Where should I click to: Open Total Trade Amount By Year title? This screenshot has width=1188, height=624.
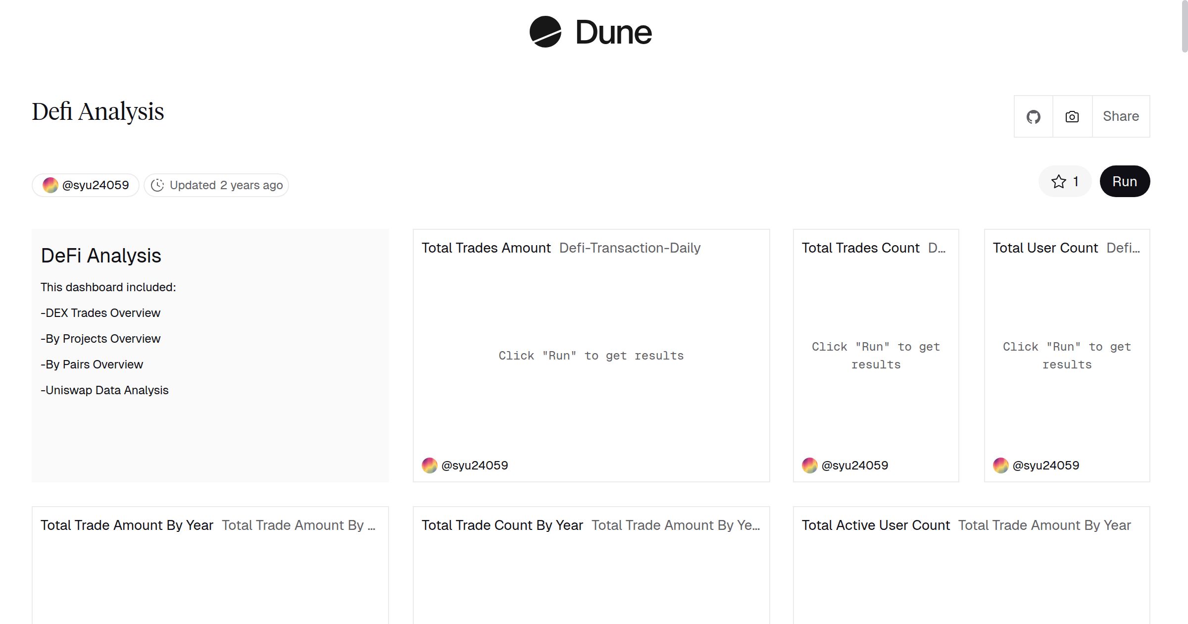coord(127,525)
